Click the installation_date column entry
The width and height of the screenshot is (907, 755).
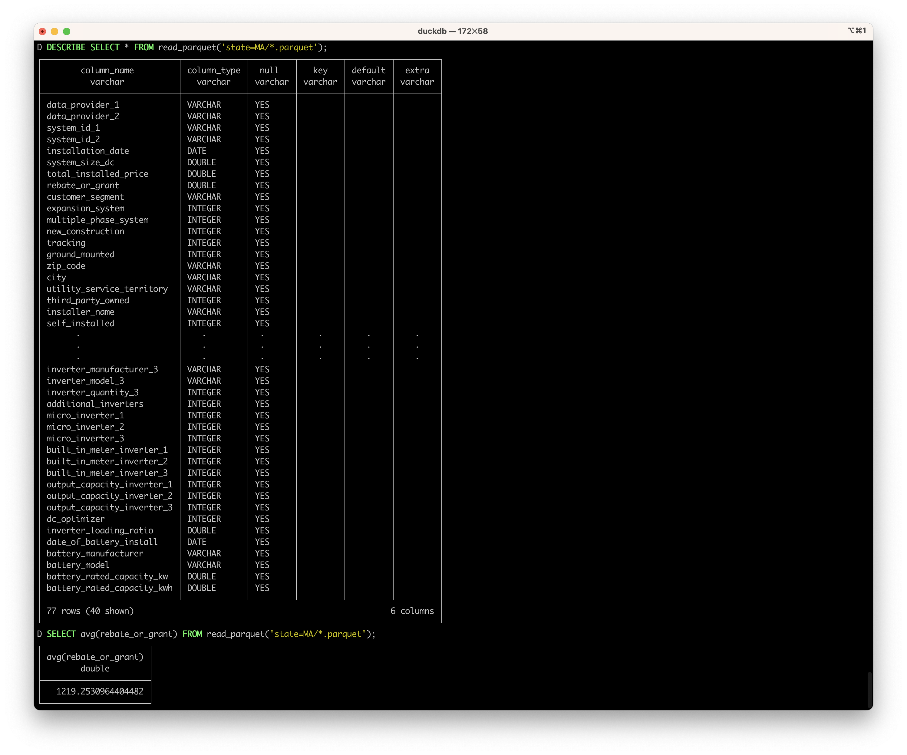pyautogui.click(x=88, y=151)
